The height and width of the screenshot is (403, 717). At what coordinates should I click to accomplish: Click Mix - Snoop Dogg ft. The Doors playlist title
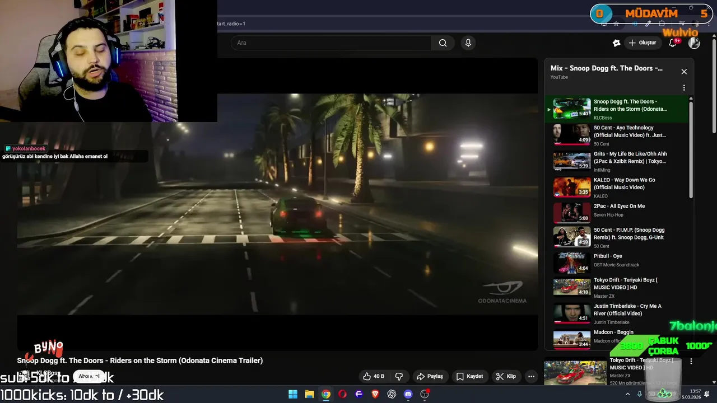tap(606, 68)
